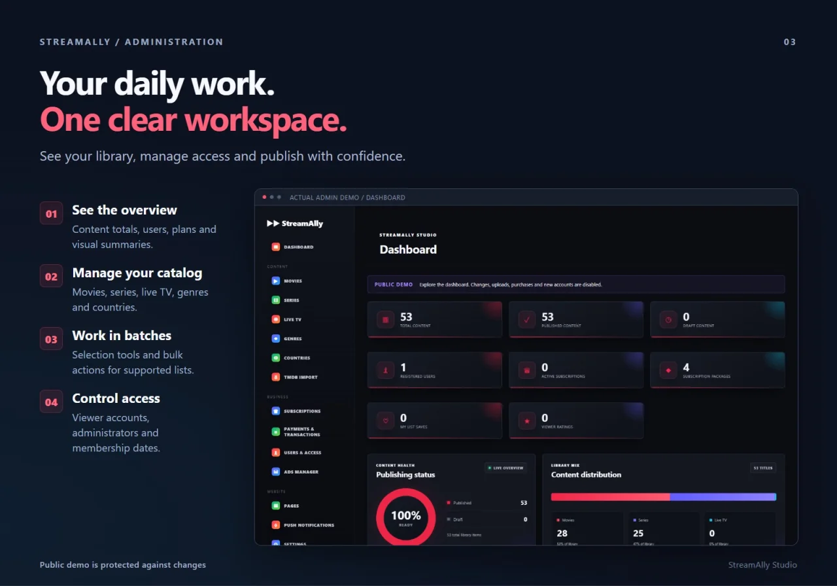Select Push Notifications in sidebar
Screen dimensions: 837x586
[303, 525]
